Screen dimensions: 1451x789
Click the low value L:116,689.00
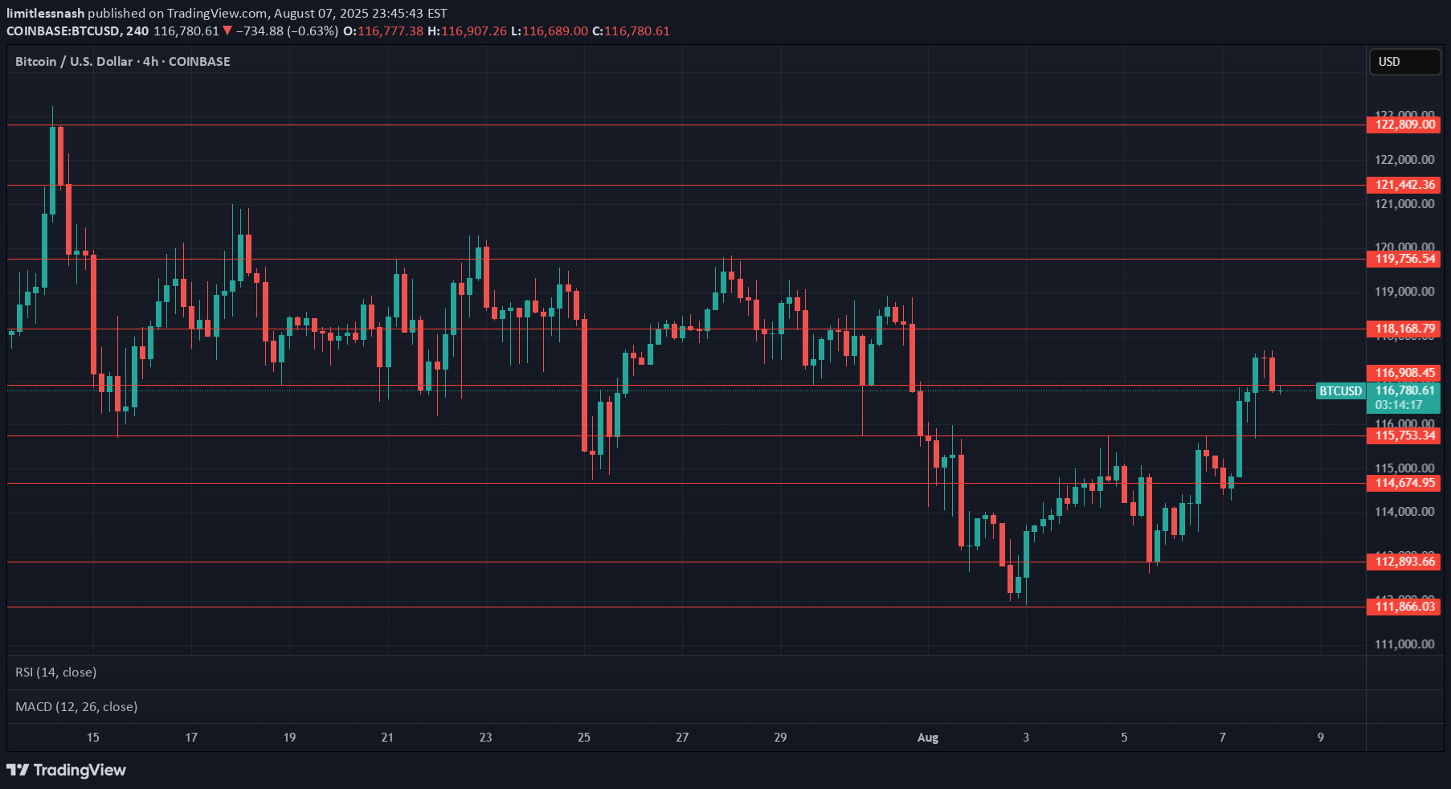550,31
